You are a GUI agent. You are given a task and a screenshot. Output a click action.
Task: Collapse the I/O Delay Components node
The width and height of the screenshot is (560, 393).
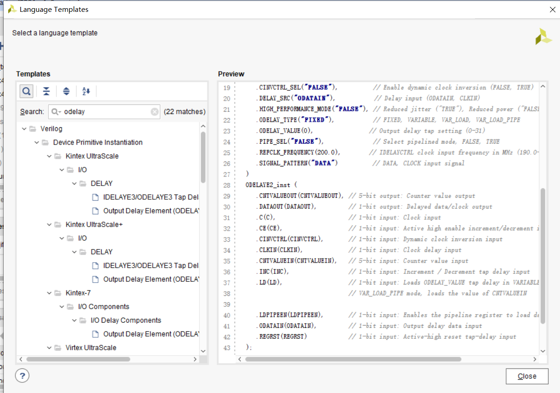[x=74, y=320]
